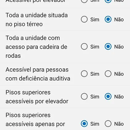
Task: Choose Sim for Pisos superiores acessíveis apenas por
Action: (x=84, y=123)
